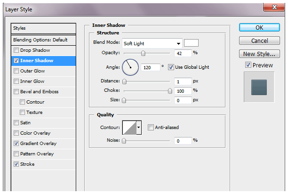The width and height of the screenshot is (288, 194).
Task: Toggle Use Global Light checkbox
Action: [171, 67]
